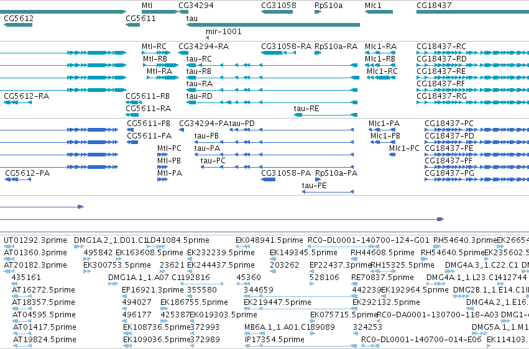The height and width of the screenshot is (349, 529).
Task: Click transcript 'RpS10a-RA'
Action: [x=336, y=46]
